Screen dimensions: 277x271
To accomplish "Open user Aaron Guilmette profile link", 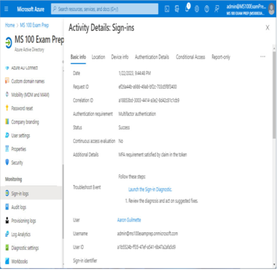I will pos(129,220).
